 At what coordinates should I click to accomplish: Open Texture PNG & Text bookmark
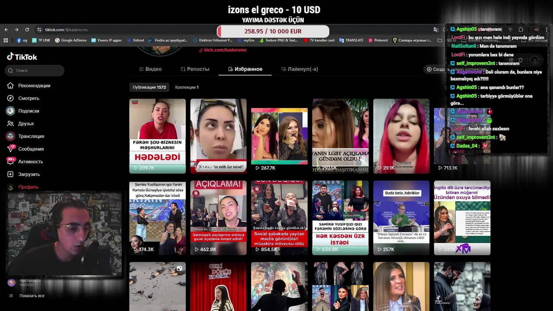click(x=278, y=40)
